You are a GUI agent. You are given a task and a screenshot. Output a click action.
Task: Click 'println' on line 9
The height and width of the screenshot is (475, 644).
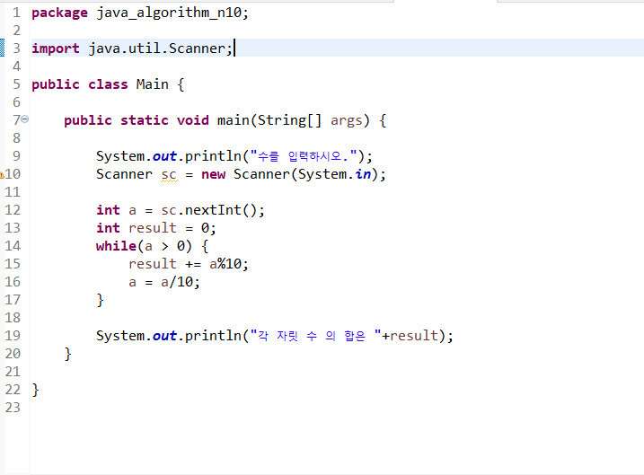213,156
